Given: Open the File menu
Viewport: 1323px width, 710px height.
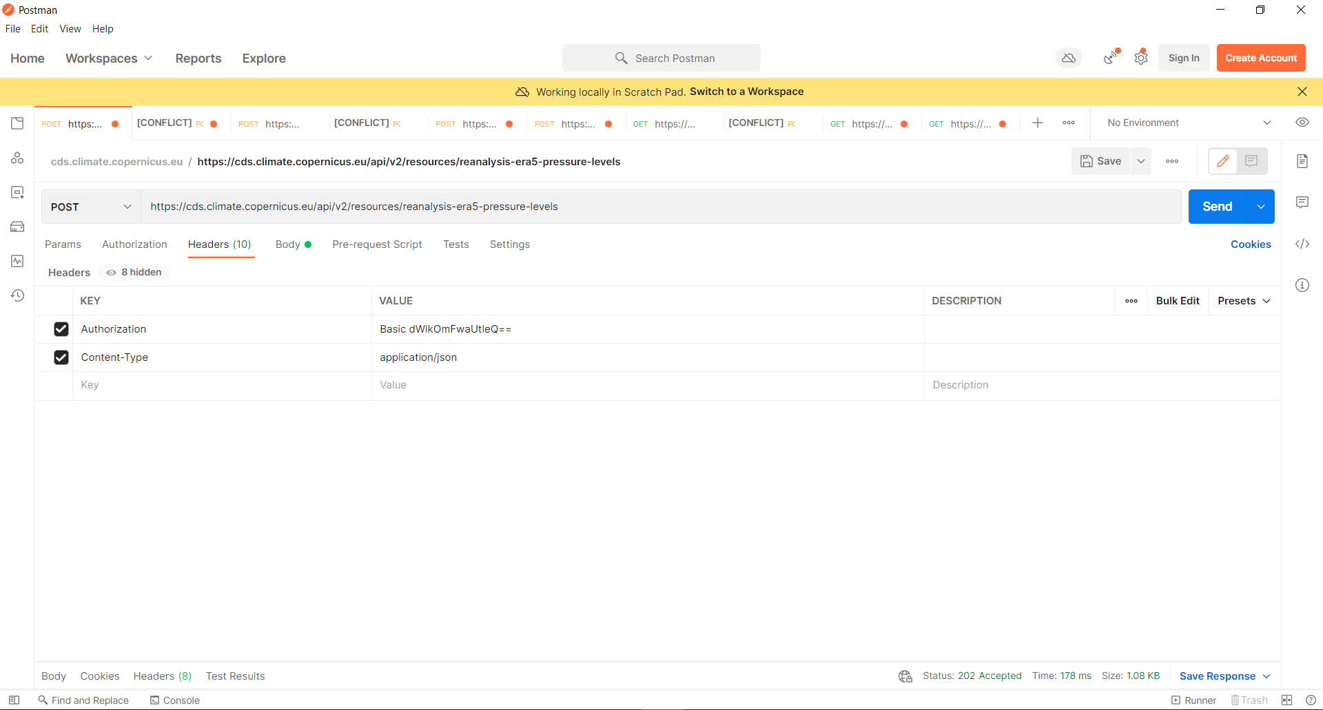Looking at the screenshot, I should (x=13, y=29).
